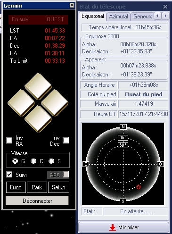Click the N compass label on sky chart
Screen dimensions: 172x234
pos(123,127)
